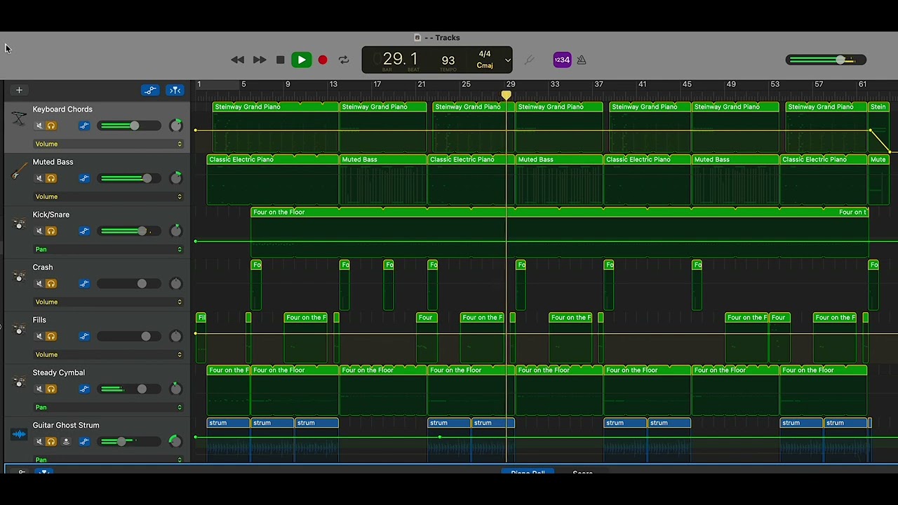Open the Pan automation dropdown for Steady Cymbal
Screen dimensions: 898x505
tap(109, 407)
